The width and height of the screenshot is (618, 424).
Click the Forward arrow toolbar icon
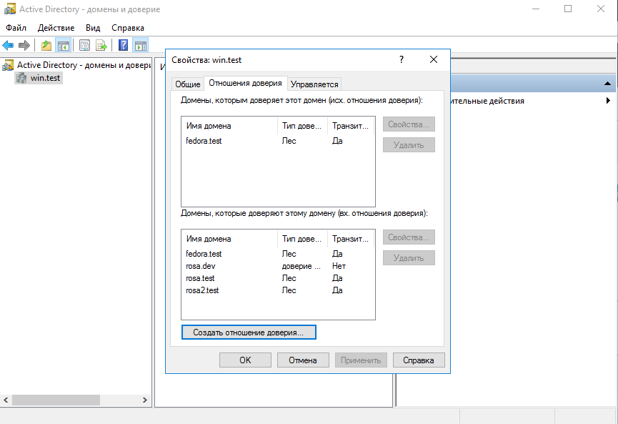[x=24, y=46]
